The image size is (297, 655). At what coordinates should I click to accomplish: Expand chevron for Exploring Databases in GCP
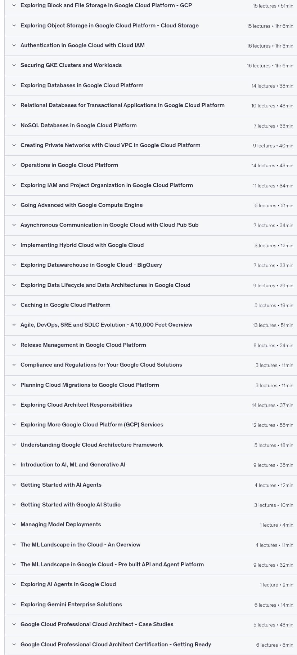click(x=14, y=85)
